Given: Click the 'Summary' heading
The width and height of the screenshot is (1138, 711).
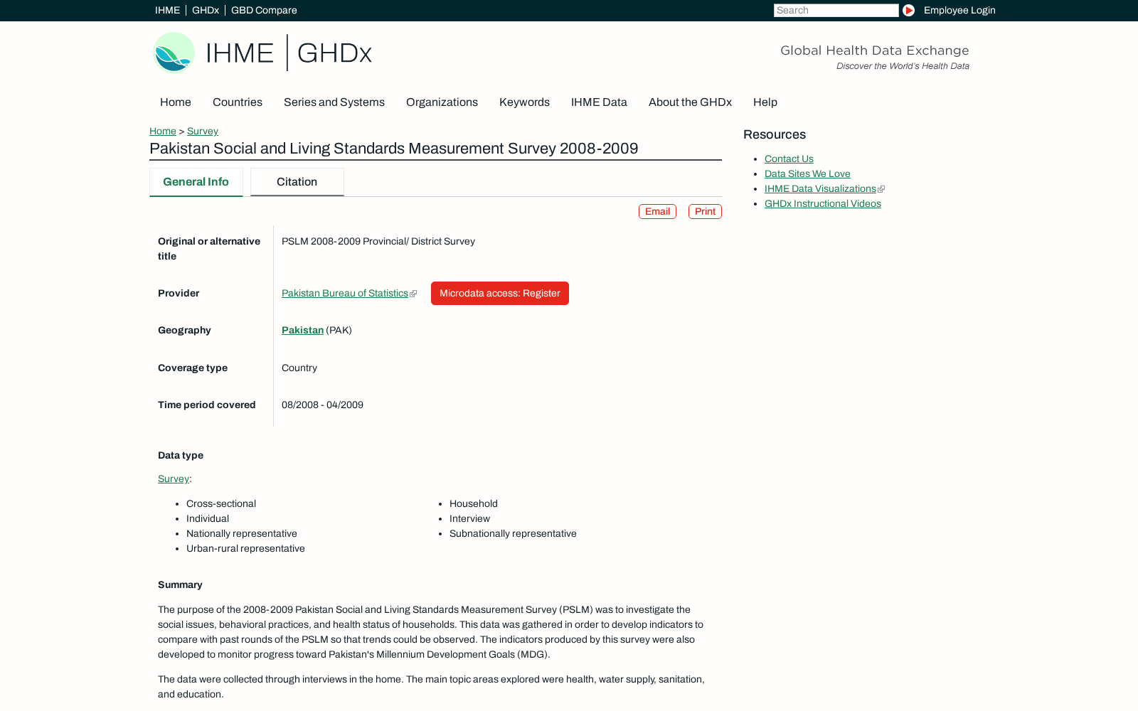Looking at the screenshot, I should coord(180,585).
